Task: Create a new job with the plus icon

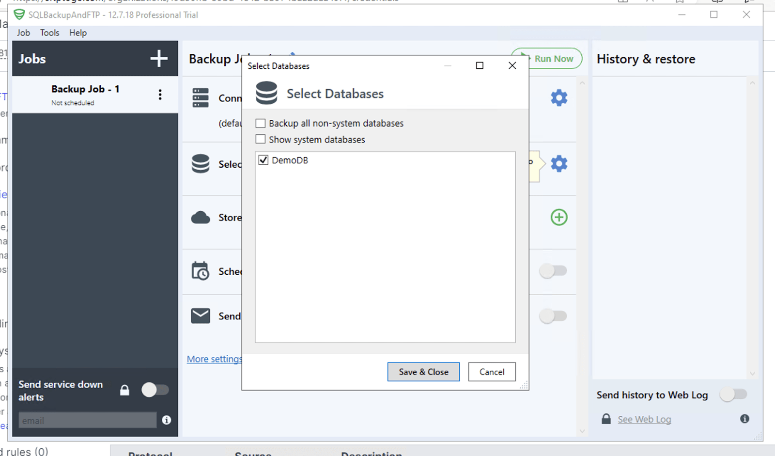Action: pos(158,58)
